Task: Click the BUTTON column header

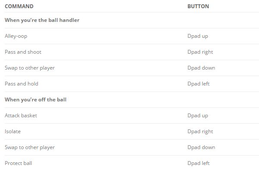Action: 198,6
